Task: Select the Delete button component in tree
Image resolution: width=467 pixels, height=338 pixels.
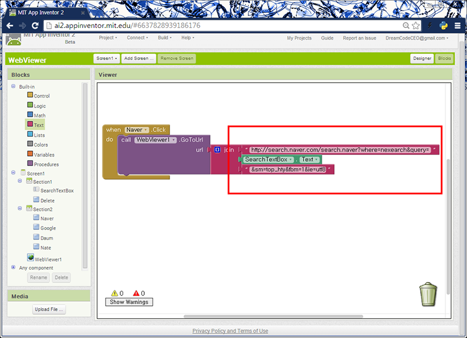Action: (44, 200)
